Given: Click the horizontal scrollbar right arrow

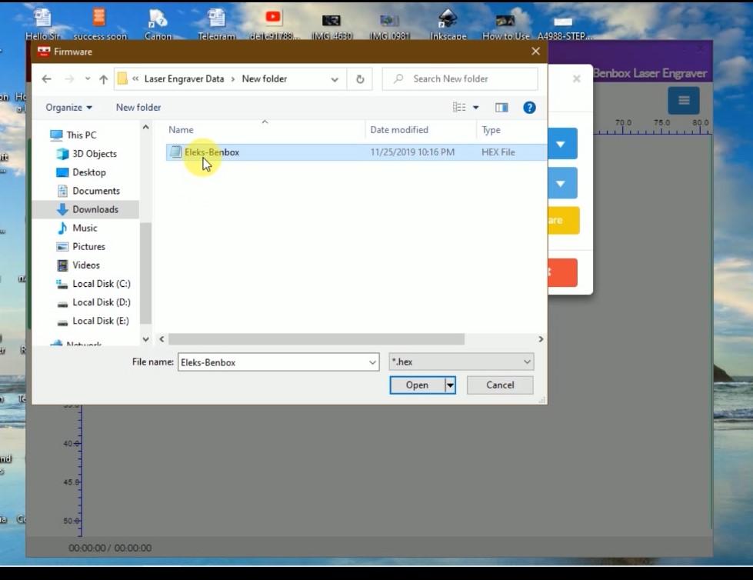Looking at the screenshot, I should (541, 339).
